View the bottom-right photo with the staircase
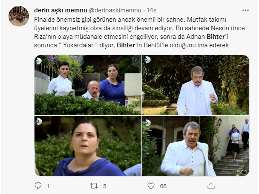The image size is (259, 194). point(196,146)
